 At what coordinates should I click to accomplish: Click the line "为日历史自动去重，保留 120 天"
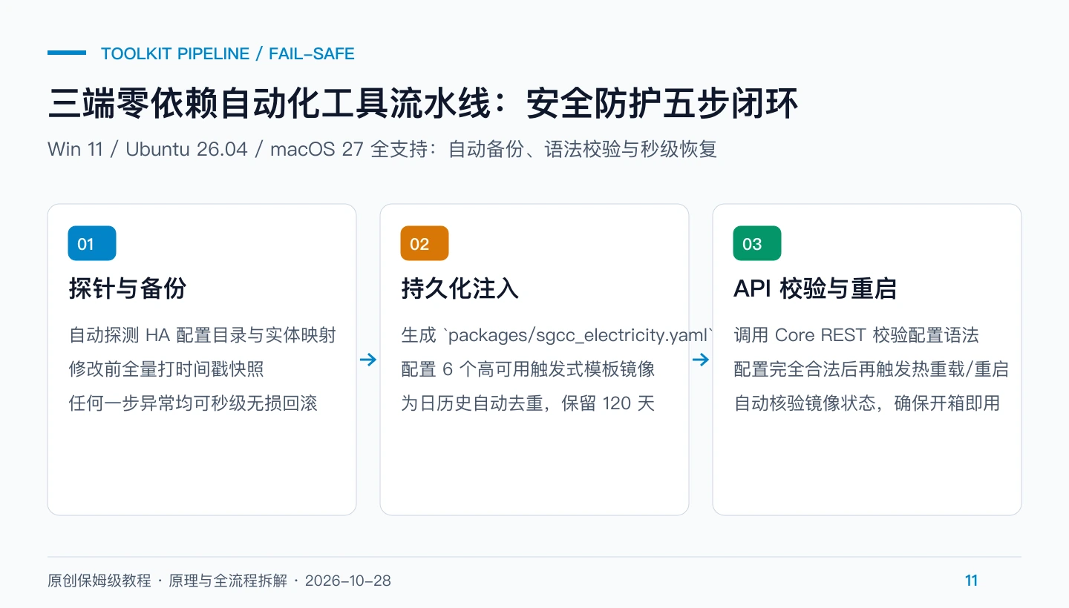click(x=528, y=403)
